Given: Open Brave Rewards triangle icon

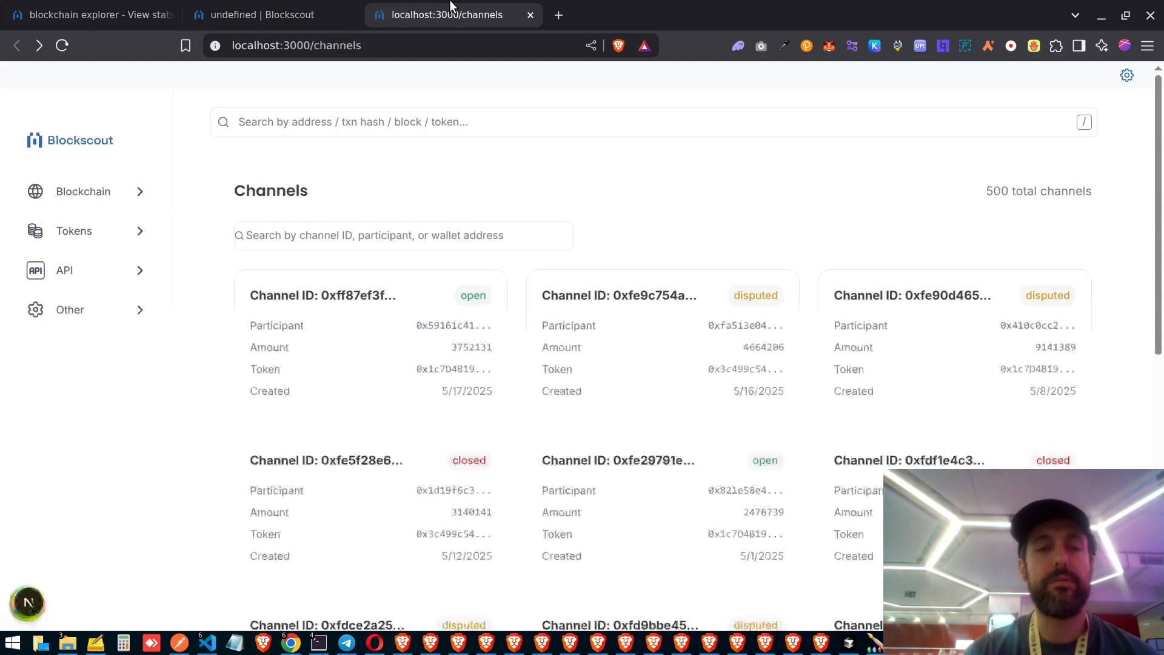Looking at the screenshot, I should 644,45.
